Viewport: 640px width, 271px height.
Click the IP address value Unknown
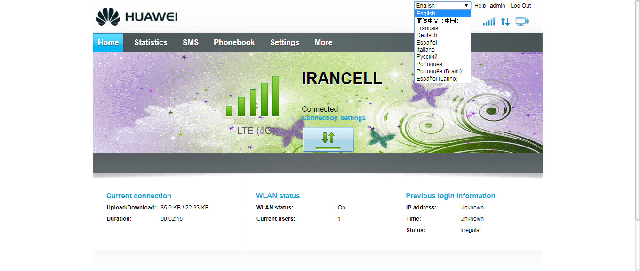[x=472, y=208]
